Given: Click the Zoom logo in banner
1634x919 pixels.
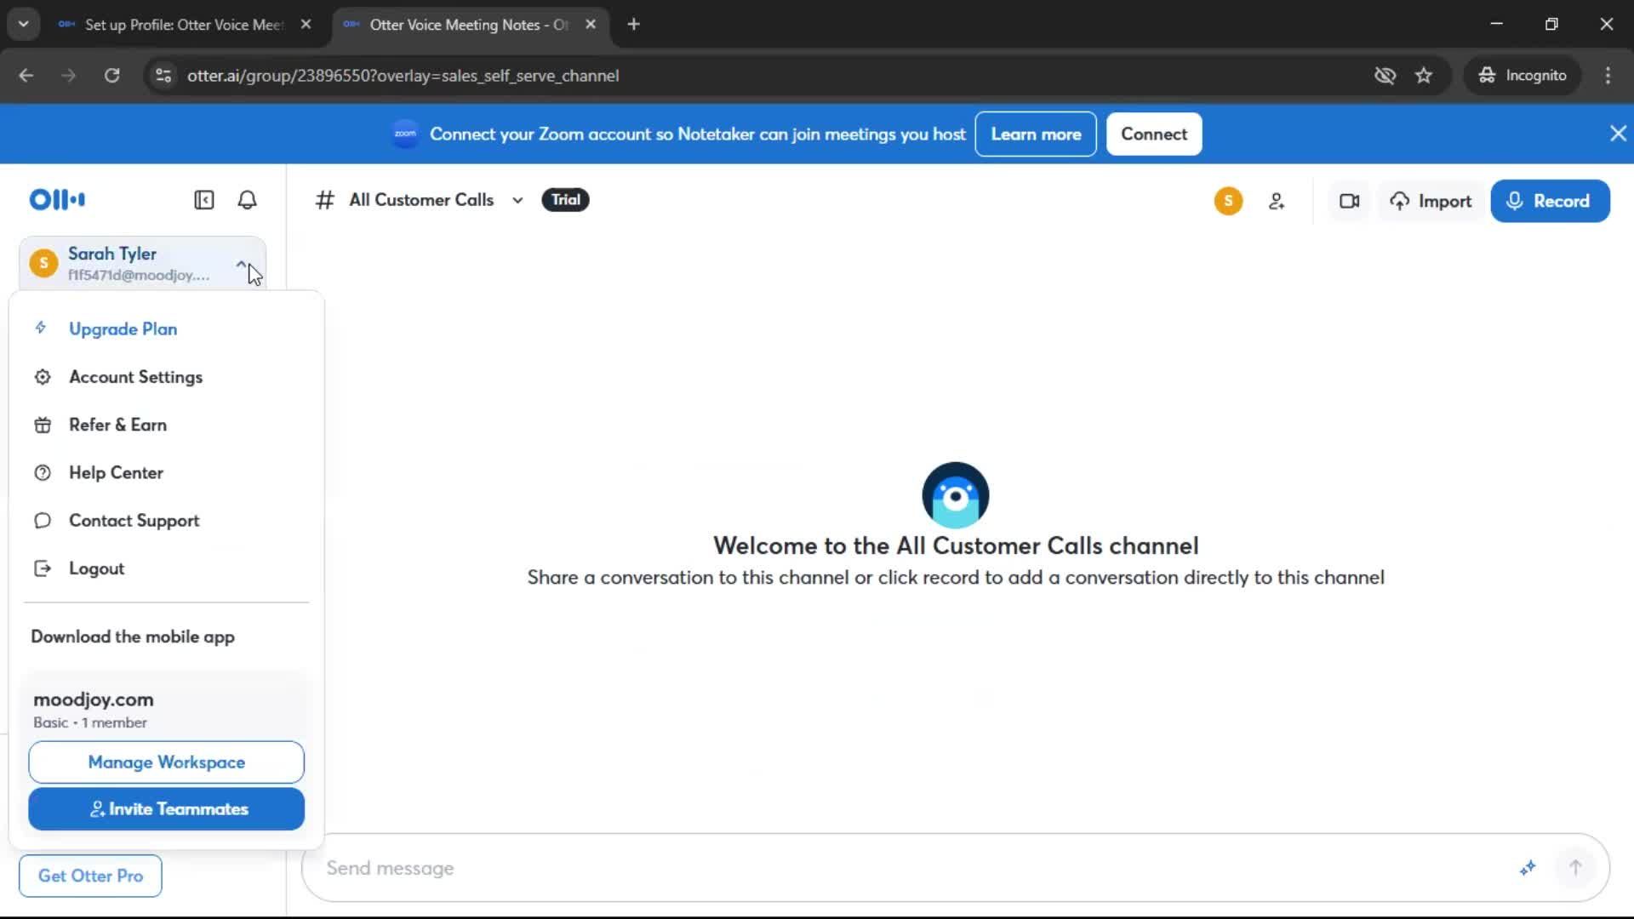Looking at the screenshot, I should coord(405,134).
